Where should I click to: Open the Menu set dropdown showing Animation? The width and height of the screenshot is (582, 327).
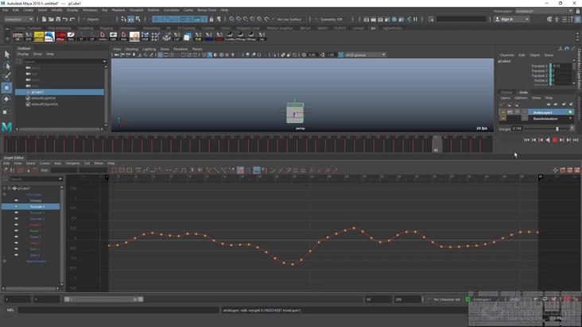click(x=17, y=19)
